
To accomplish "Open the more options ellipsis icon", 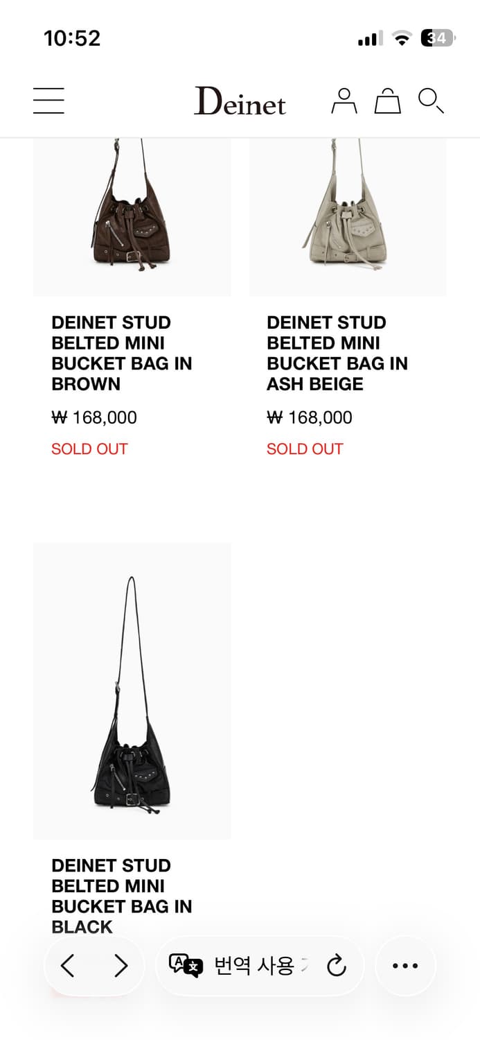I will [405, 964].
